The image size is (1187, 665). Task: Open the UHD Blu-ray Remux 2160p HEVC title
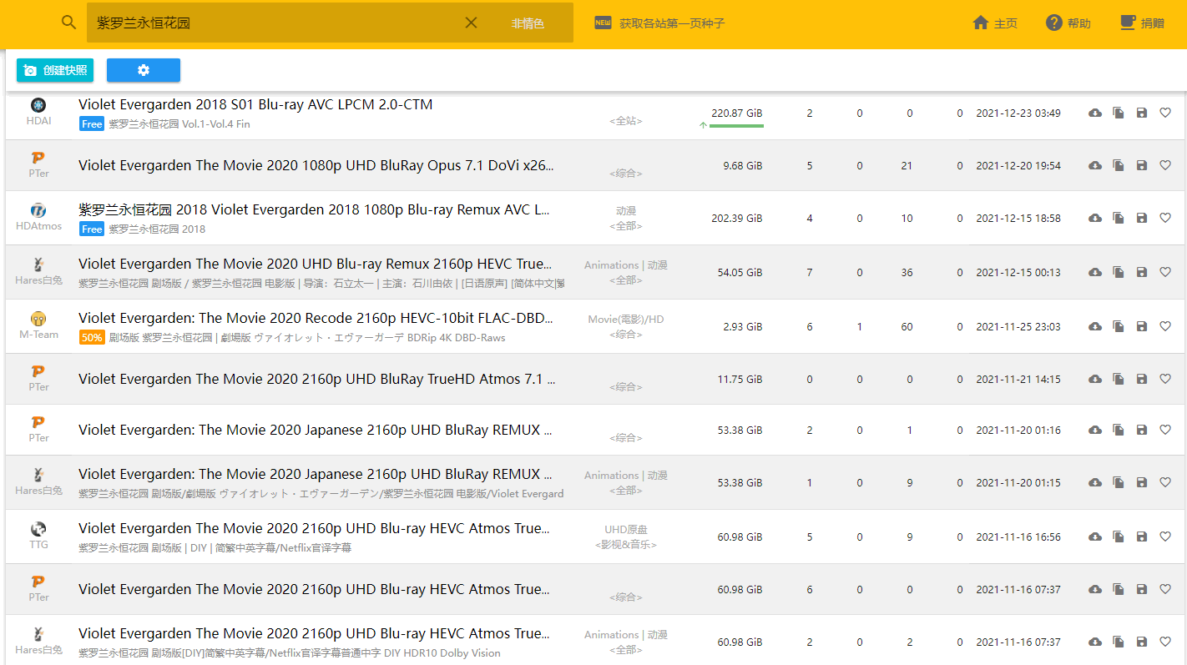coord(315,264)
